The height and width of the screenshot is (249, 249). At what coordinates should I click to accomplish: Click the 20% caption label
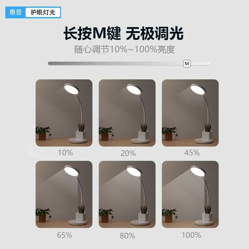128,153
